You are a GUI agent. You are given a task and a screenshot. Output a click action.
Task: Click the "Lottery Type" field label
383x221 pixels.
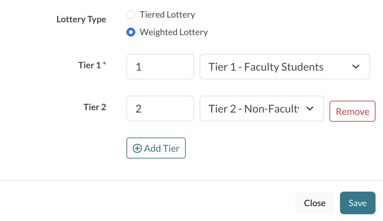(81, 19)
